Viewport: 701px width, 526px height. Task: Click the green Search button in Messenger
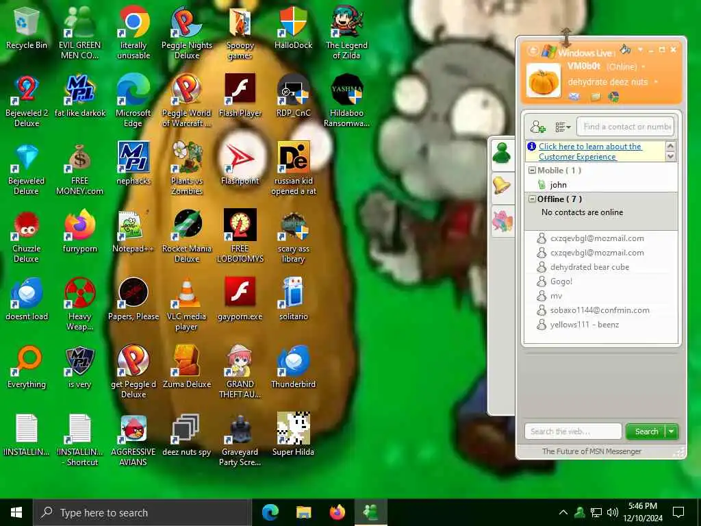(x=646, y=431)
